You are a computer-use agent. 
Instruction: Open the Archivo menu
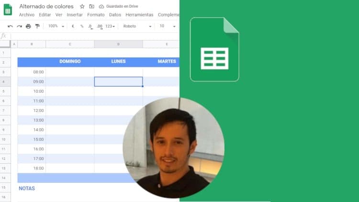26,15
